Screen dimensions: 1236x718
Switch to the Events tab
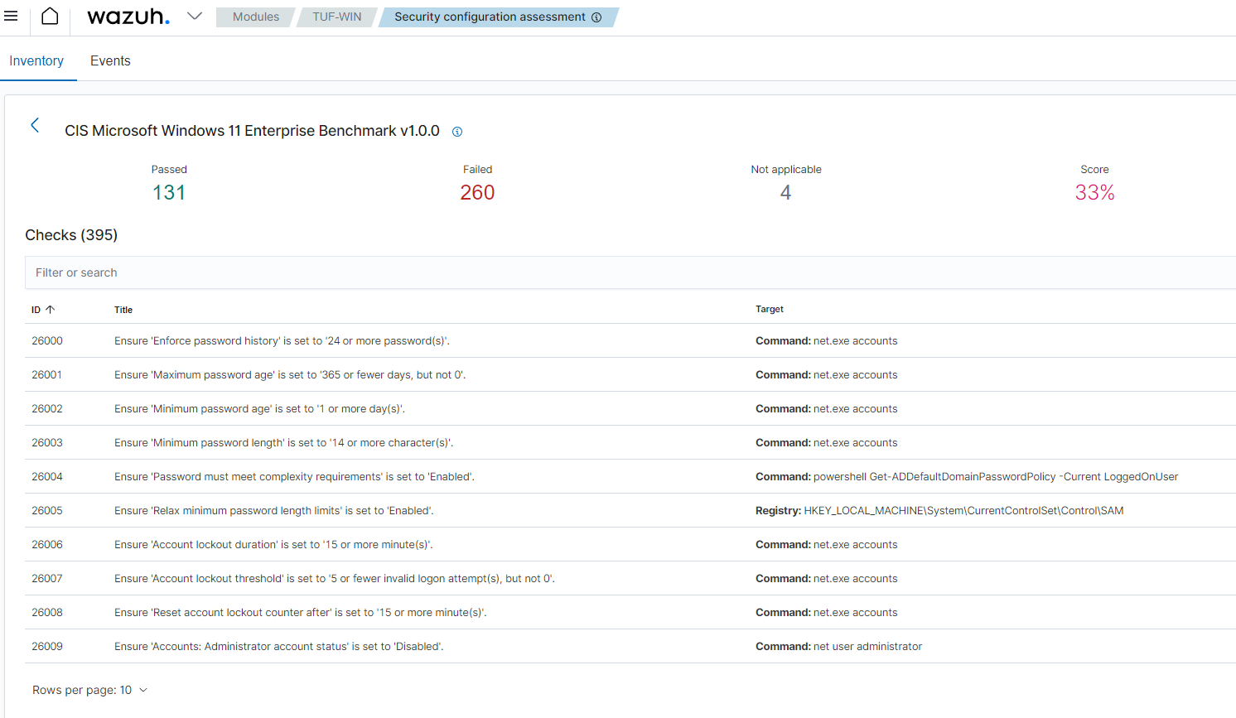(110, 61)
